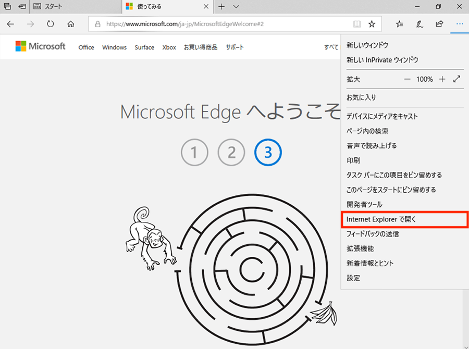Reload the page with Refresh icon
The width and height of the screenshot is (469, 349).
(51, 24)
